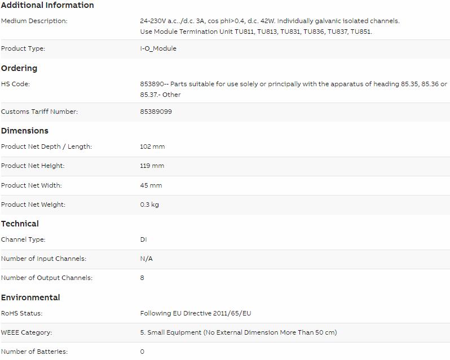Viewport: 450px width, 360px height.
Task: Select the Termination Unit TU811 text line
Action: 256,32
